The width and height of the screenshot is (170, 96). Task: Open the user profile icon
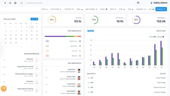pyautogui.click(x=5, y=3)
